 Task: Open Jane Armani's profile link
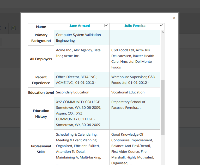[x=80, y=26]
